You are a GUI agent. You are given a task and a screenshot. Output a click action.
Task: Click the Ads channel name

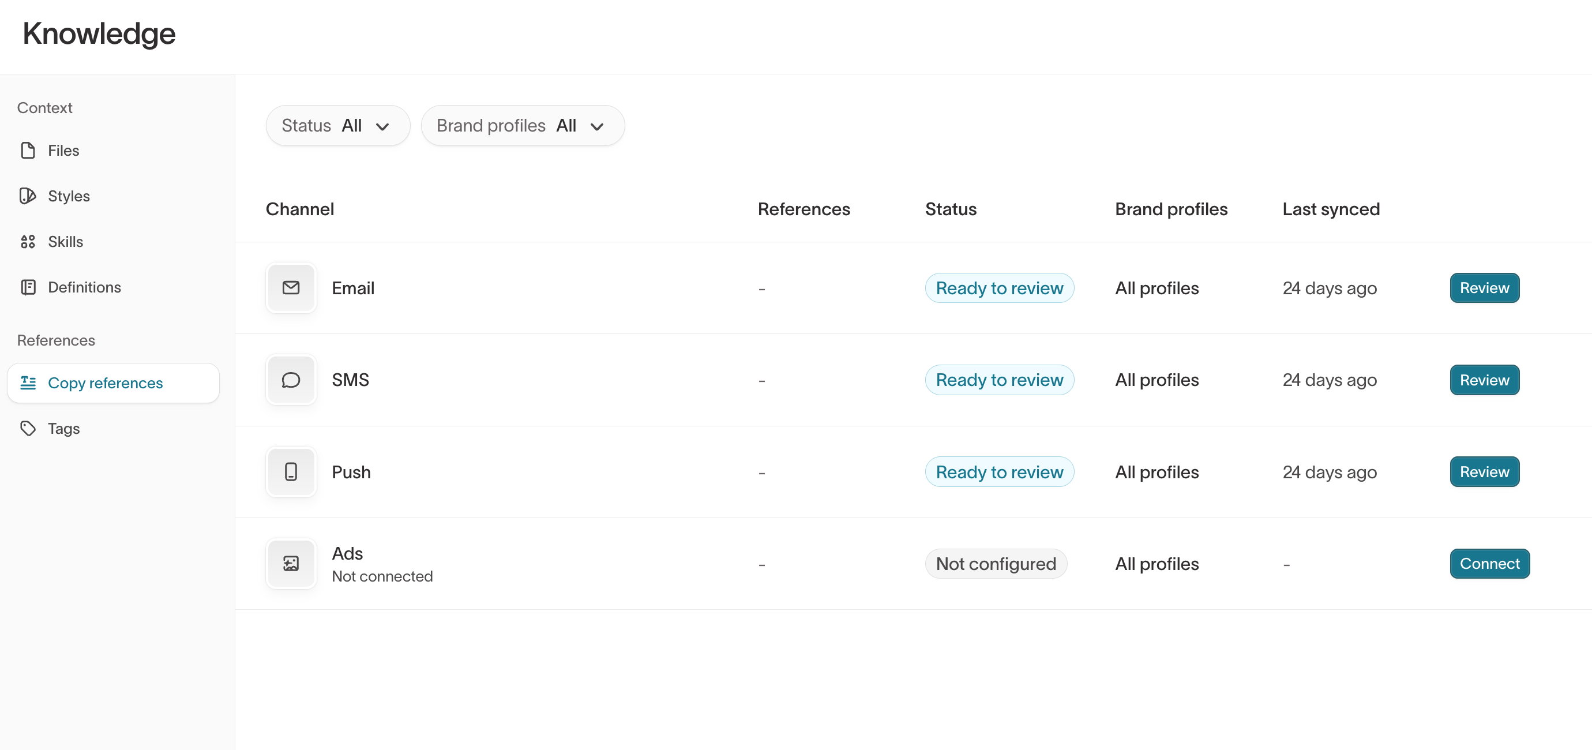tap(347, 553)
